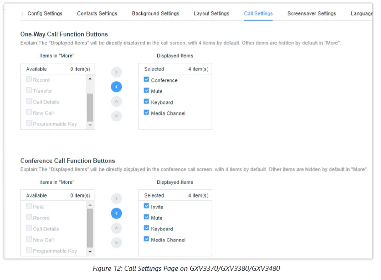Click "Available" header in Conference list
381x280 pixels.
tap(36, 196)
